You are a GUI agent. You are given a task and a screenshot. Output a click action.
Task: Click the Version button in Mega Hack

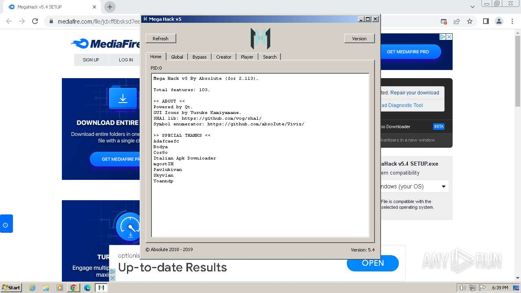point(359,39)
